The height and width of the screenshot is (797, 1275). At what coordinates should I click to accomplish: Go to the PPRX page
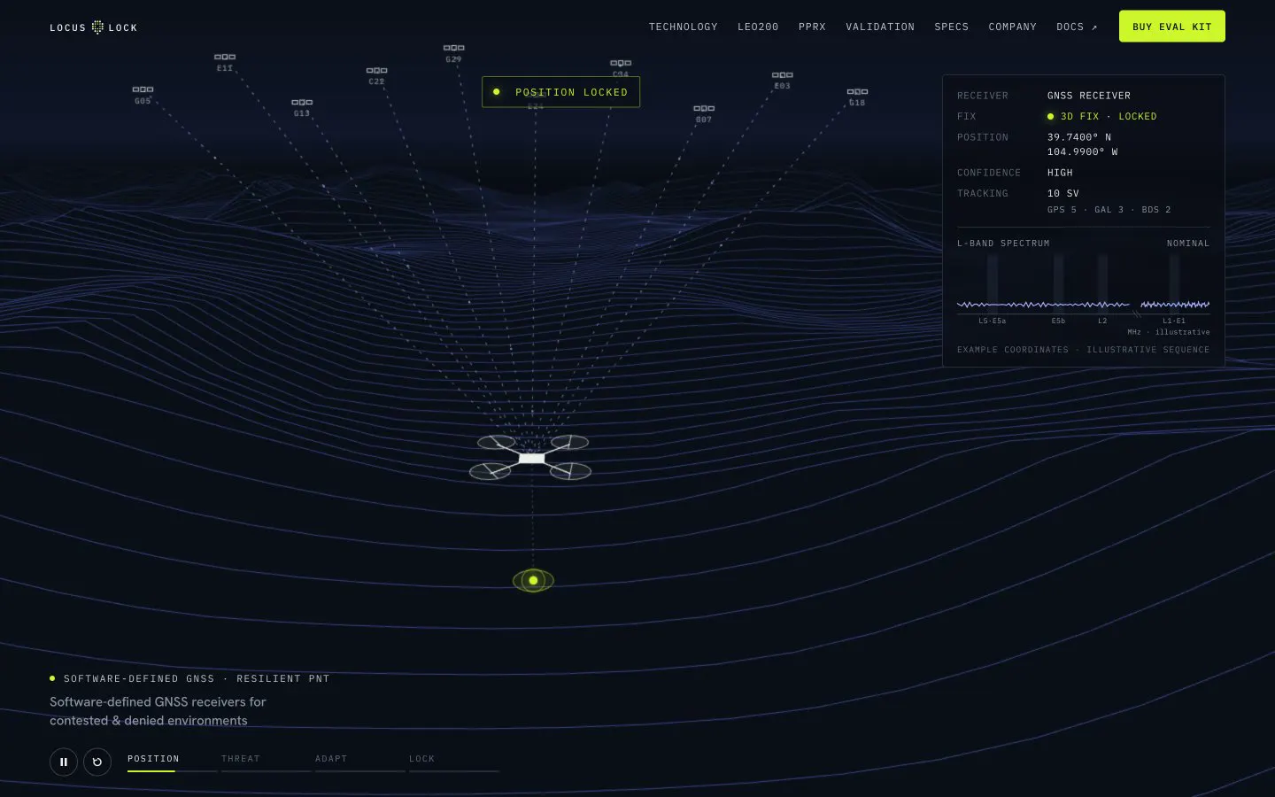[x=812, y=27]
